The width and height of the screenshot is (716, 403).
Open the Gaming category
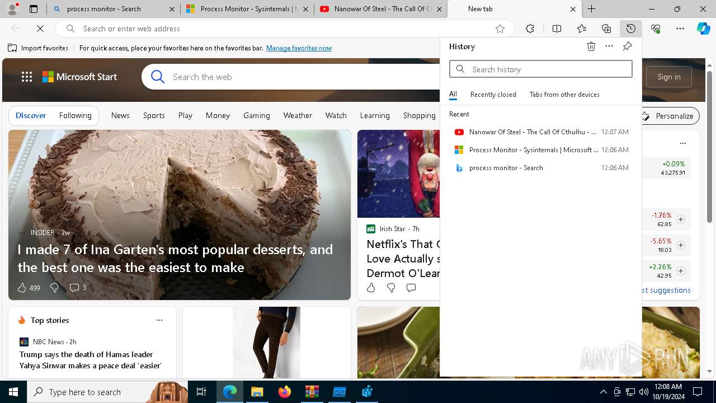point(257,115)
